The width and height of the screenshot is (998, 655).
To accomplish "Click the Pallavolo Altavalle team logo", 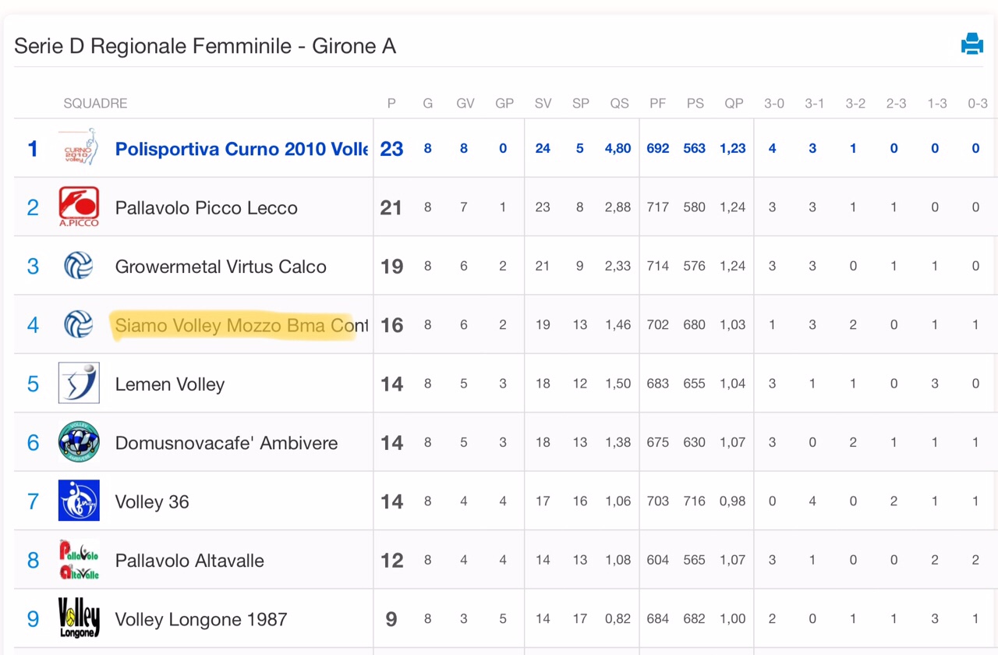I will point(79,560).
